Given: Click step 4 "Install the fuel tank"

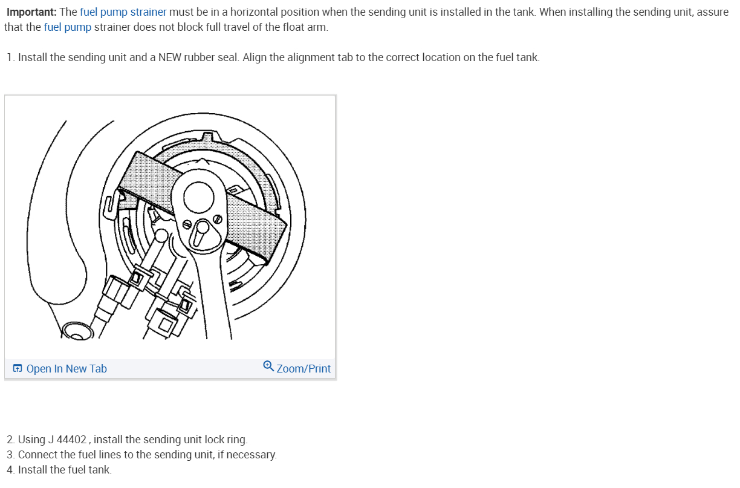Looking at the screenshot, I should (59, 470).
